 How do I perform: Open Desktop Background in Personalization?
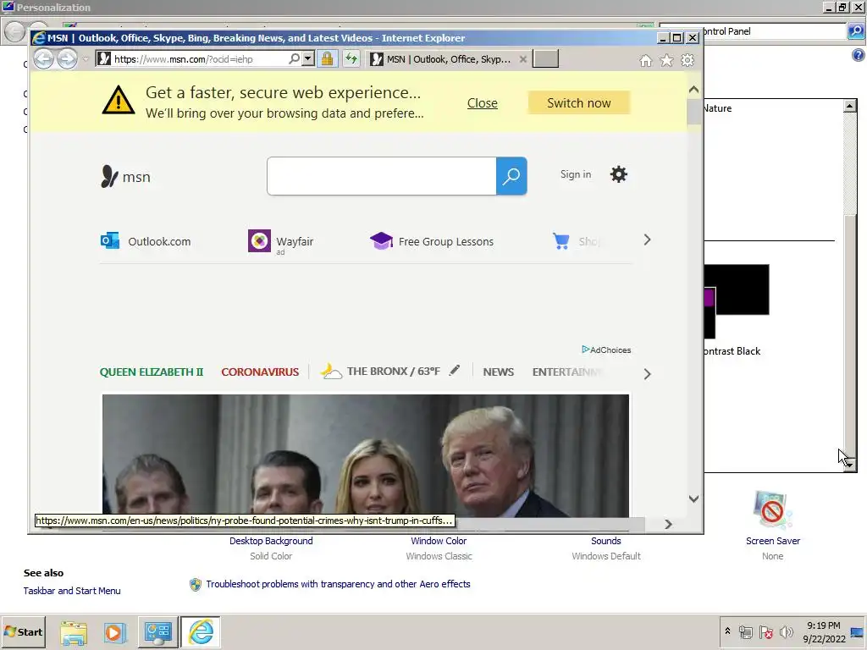(271, 541)
